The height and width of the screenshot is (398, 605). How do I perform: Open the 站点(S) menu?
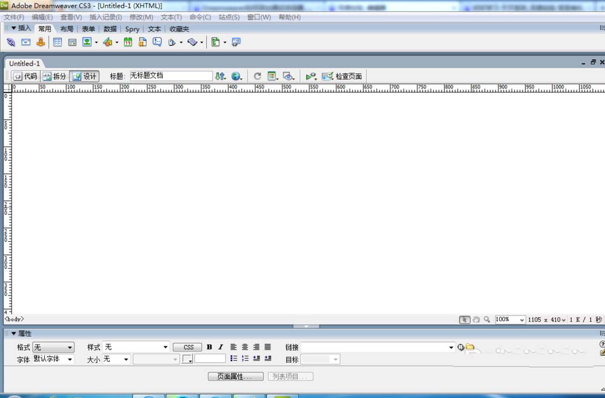pyautogui.click(x=229, y=17)
